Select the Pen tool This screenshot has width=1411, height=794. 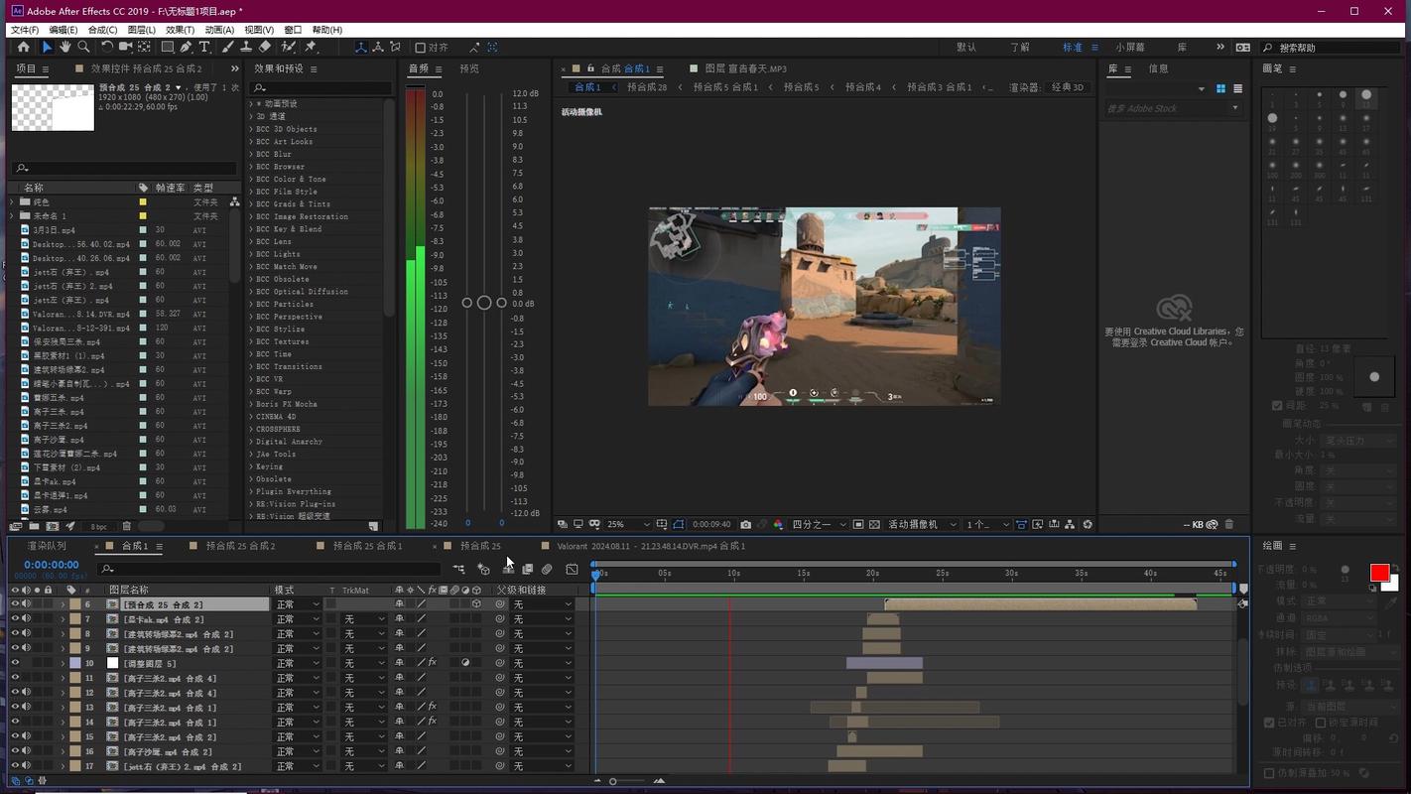[x=186, y=47]
